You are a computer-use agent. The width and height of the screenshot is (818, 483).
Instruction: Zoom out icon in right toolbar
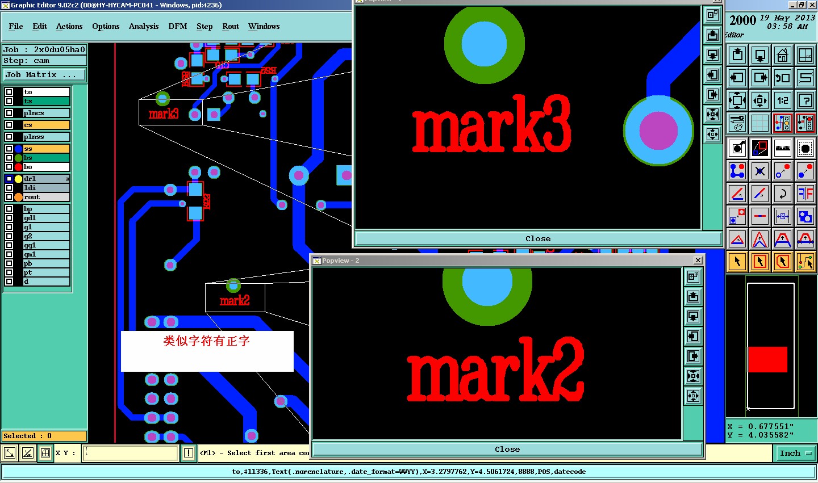(760, 100)
